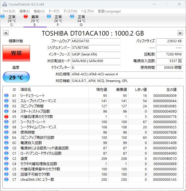
Task: Go to next disk with right arrow
Action: tap(180, 33)
